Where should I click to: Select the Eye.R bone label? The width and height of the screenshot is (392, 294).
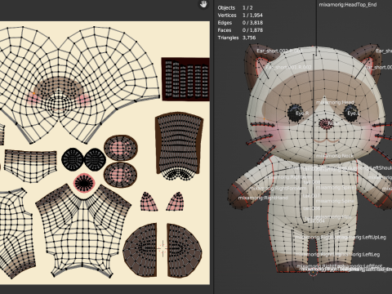click(x=302, y=113)
